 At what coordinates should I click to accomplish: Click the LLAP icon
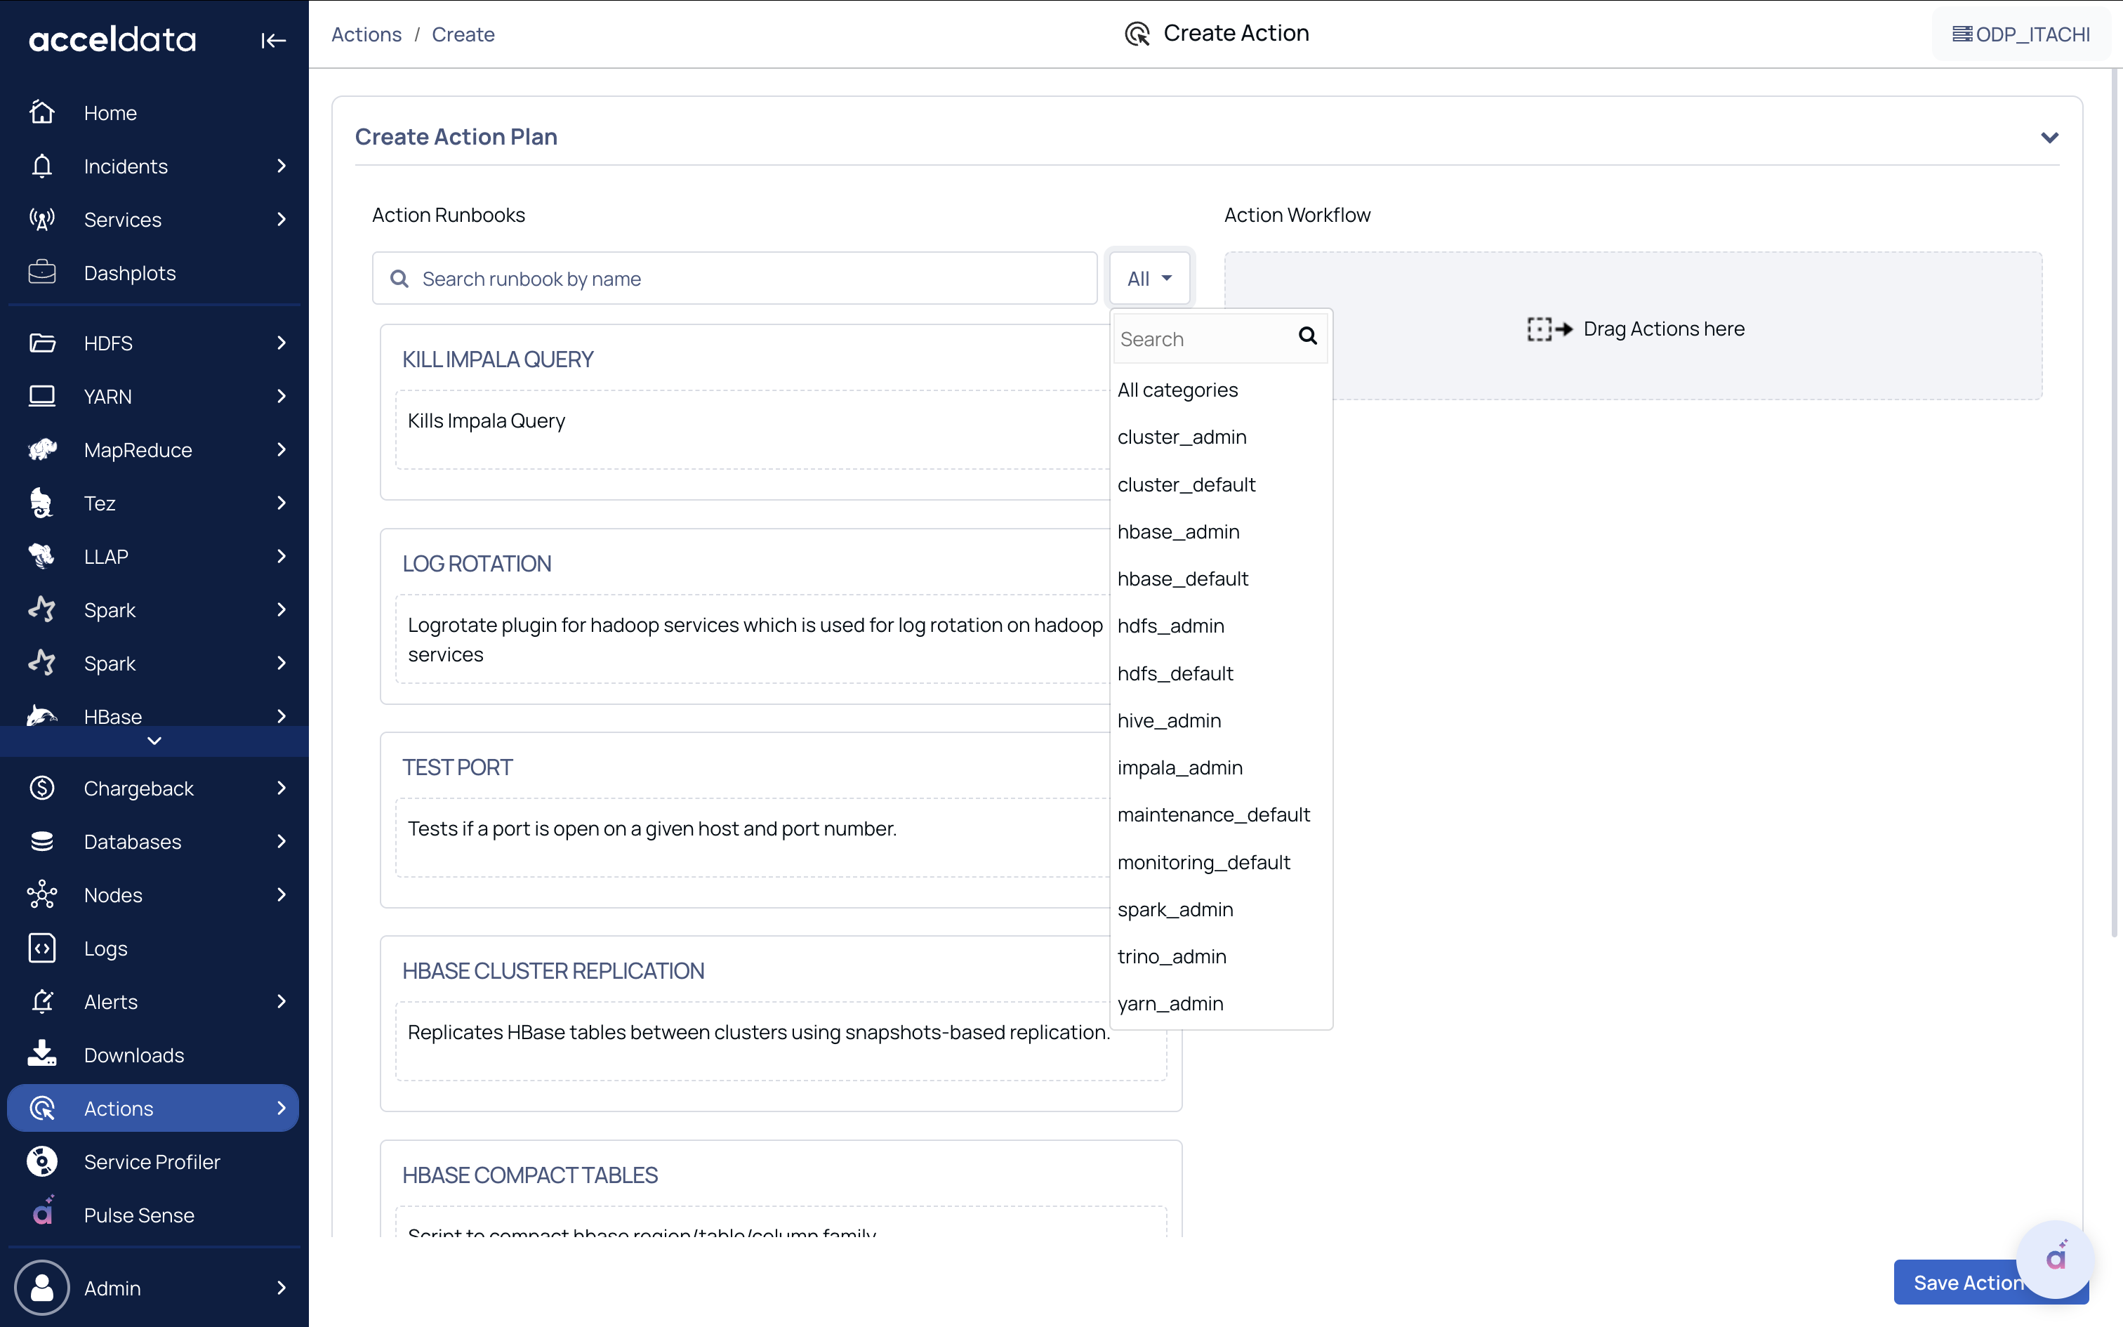[42, 556]
